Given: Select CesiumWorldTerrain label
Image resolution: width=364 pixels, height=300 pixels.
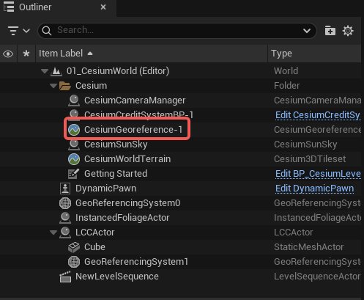Looking at the screenshot, I should [127, 159].
